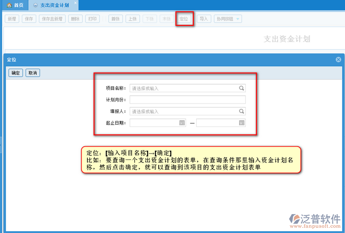Click the 填报人 search magnifier icon

pos(241,111)
